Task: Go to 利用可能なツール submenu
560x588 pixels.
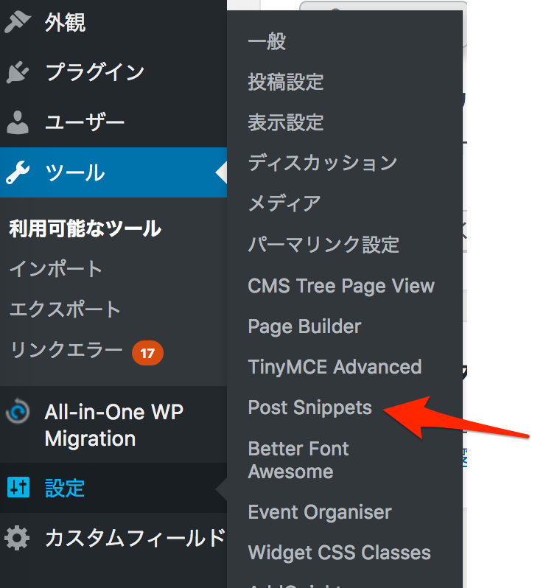Action: click(85, 228)
